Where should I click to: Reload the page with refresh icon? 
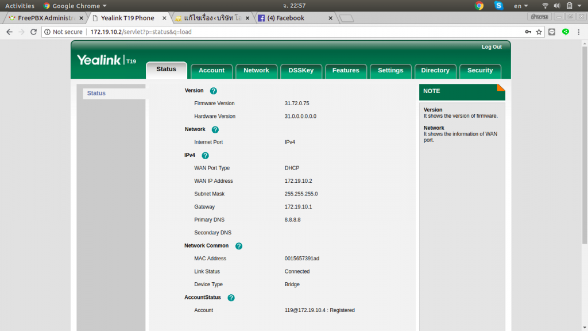click(33, 32)
